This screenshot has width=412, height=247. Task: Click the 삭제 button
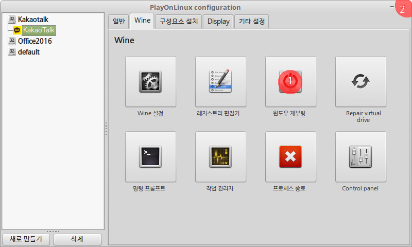tap(77, 239)
